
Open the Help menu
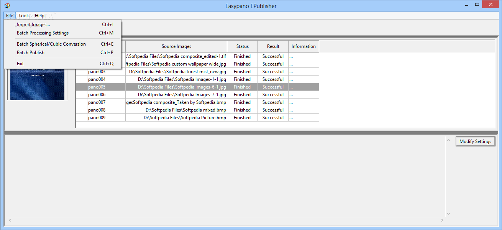coord(39,16)
